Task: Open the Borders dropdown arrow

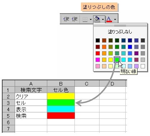Action: [x=91, y=19]
